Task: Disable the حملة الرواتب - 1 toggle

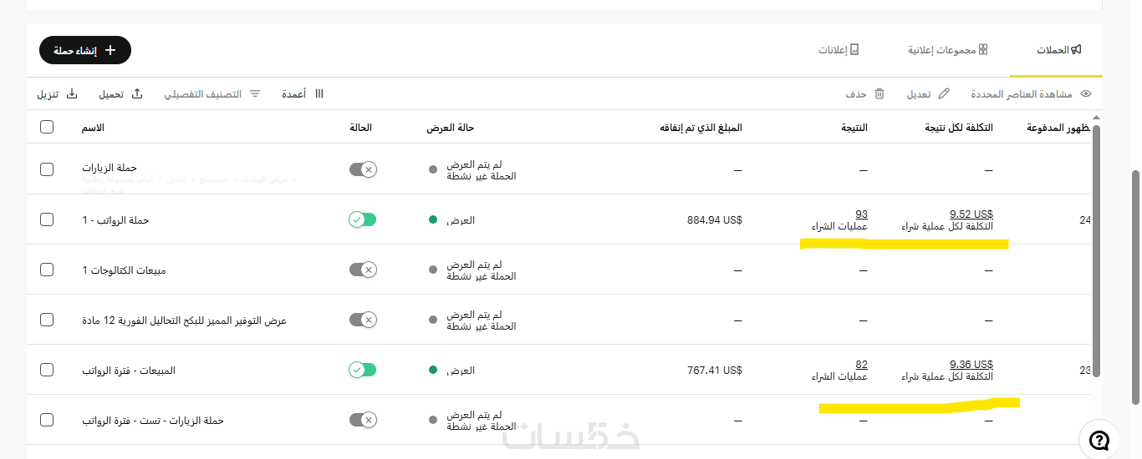Action: click(363, 219)
